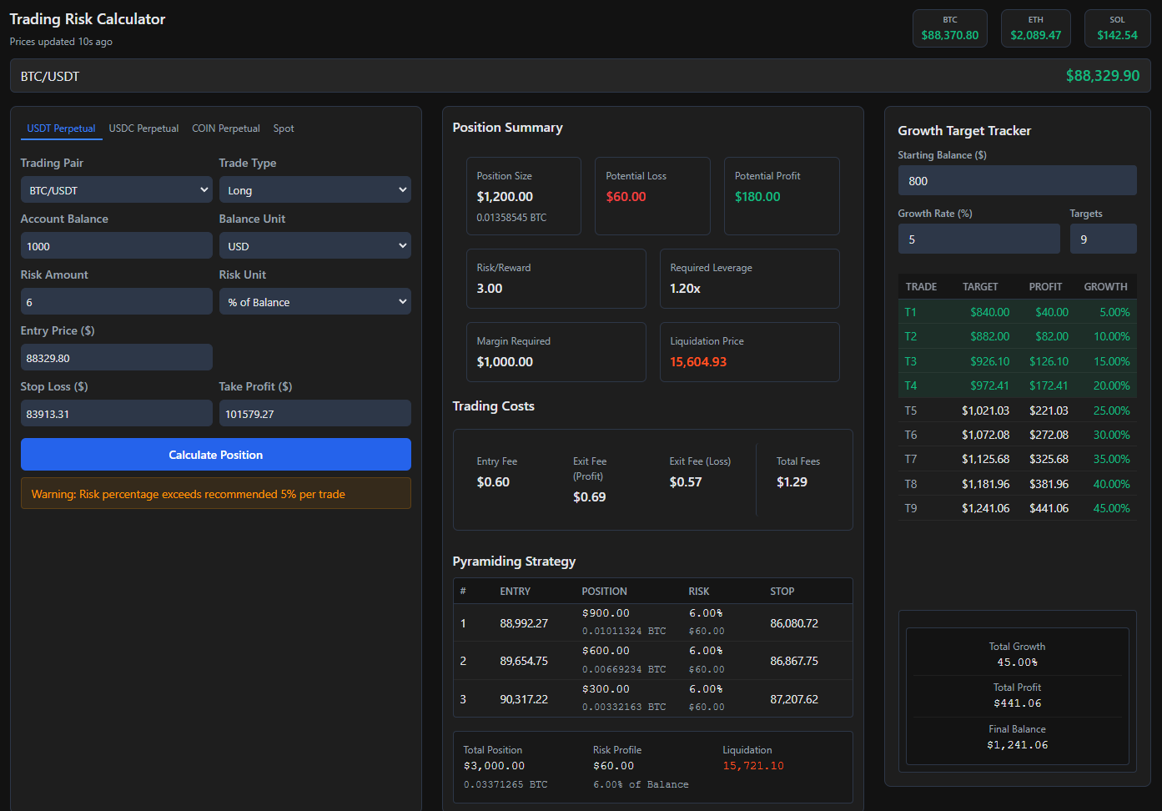Click the Trading Risk Calculator title
The width and height of the screenshot is (1162, 811).
click(88, 19)
